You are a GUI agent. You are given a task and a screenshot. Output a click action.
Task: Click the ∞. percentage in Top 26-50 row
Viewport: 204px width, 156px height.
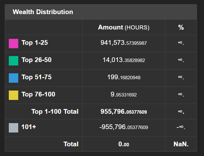[x=181, y=60]
